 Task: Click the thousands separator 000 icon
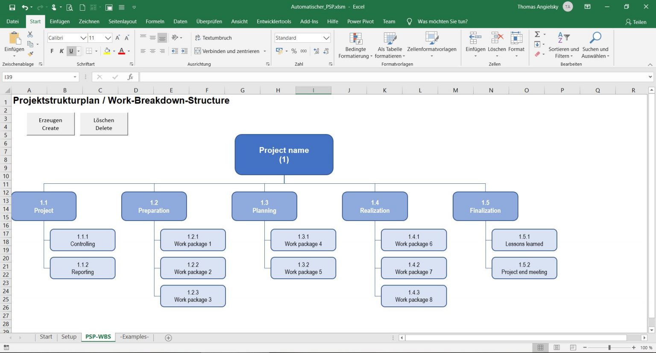(304, 51)
